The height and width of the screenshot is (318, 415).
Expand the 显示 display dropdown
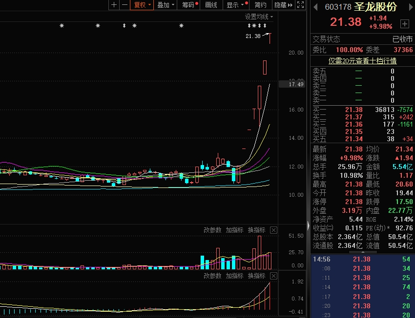tap(235, 5)
